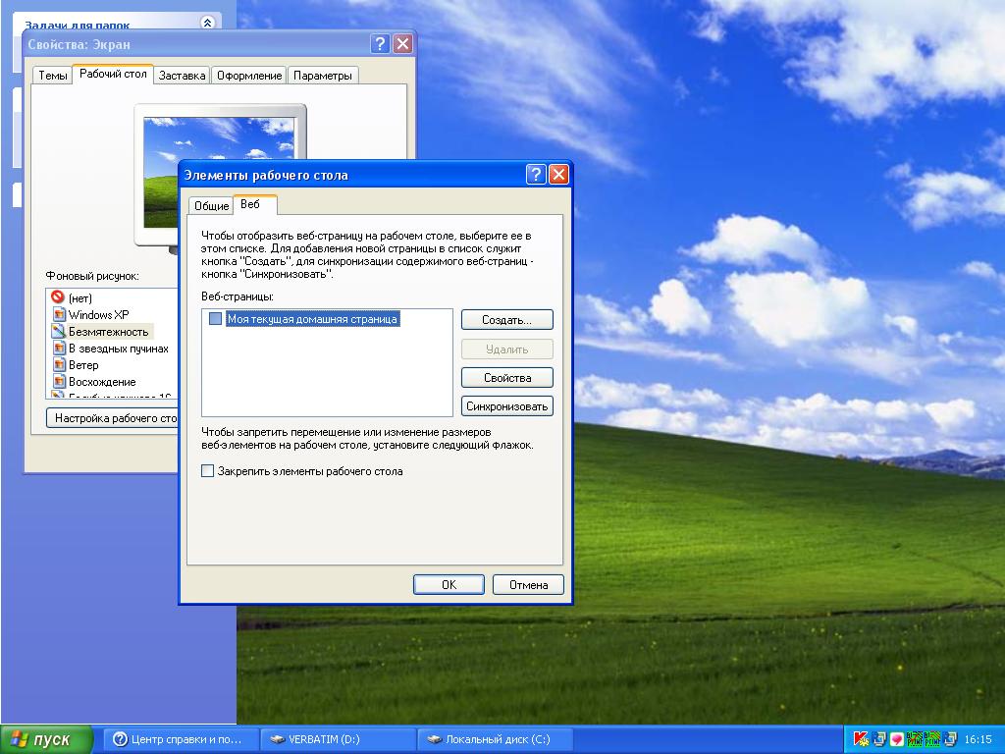This screenshot has width=1005, height=754.
Task: Choose the Windows XP wallpaper entry
Action: tap(99, 315)
